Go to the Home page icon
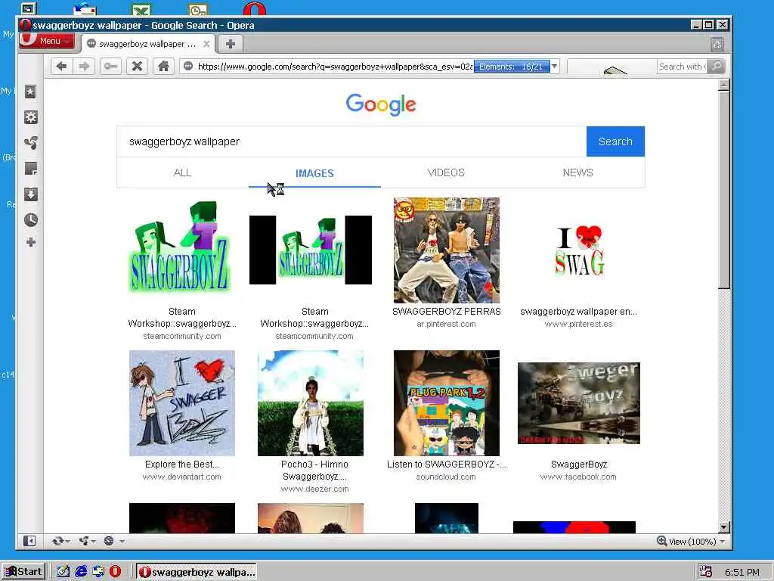The height and width of the screenshot is (581, 774). (163, 67)
